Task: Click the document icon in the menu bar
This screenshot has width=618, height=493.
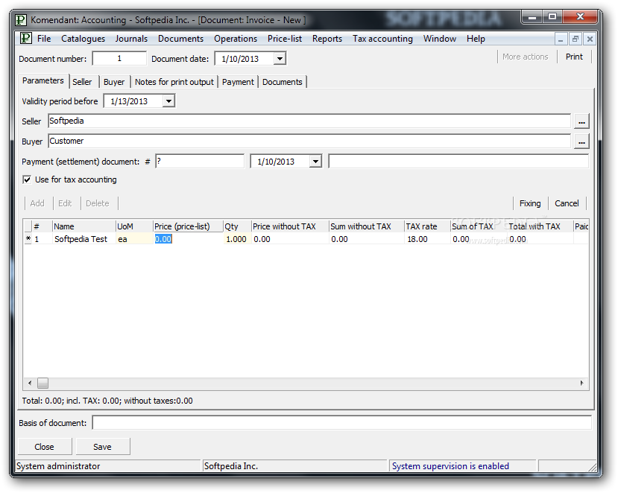Action: coord(25,38)
